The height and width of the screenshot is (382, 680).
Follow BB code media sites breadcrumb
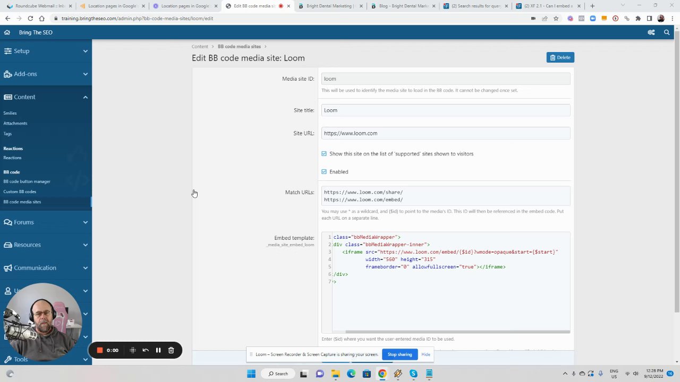click(x=239, y=47)
